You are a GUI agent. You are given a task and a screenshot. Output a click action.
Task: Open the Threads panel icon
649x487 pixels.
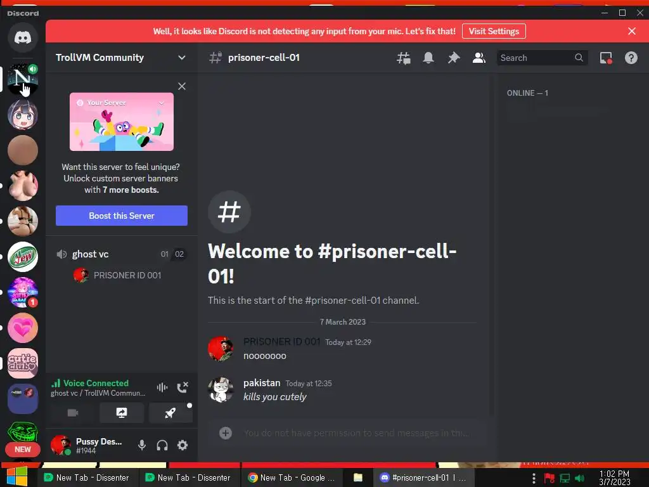pyautogui.click(x=404, y=58)
